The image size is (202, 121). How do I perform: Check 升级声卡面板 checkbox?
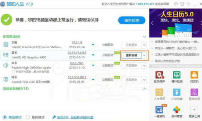13,72
